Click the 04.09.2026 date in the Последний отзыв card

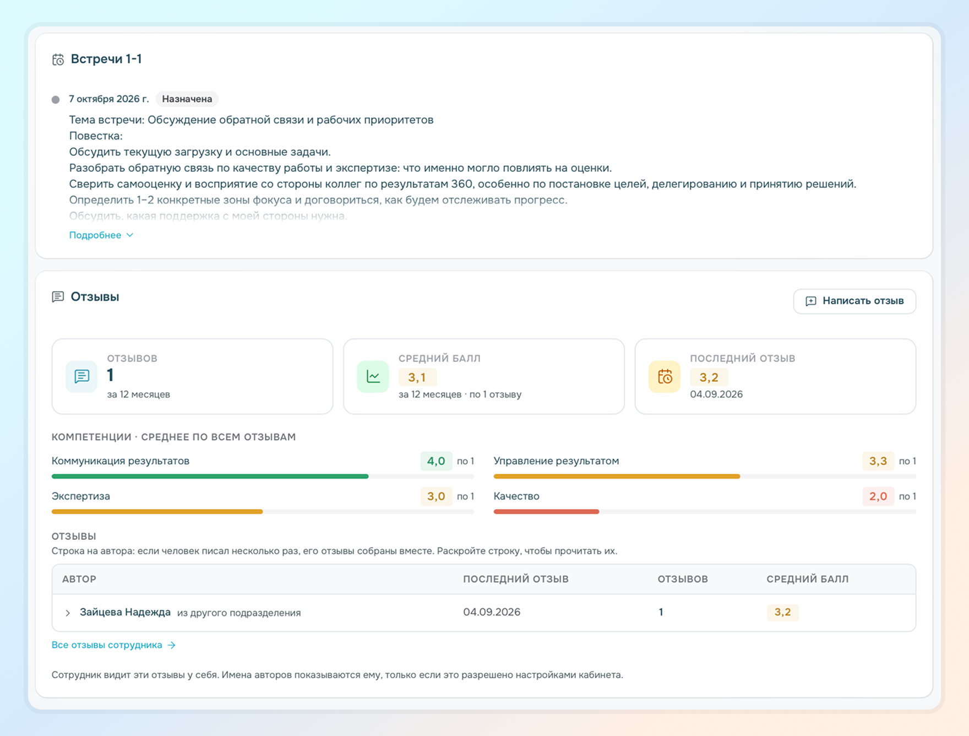[716, 394]
